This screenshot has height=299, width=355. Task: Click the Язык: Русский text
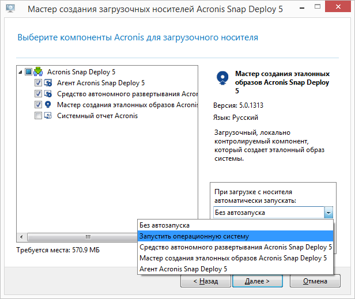coord(236,118)
